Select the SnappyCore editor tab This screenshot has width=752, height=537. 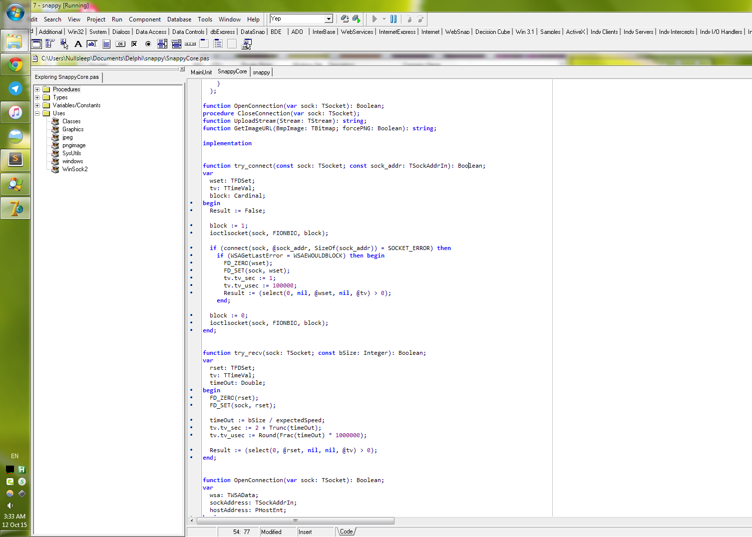click(232, 71)
